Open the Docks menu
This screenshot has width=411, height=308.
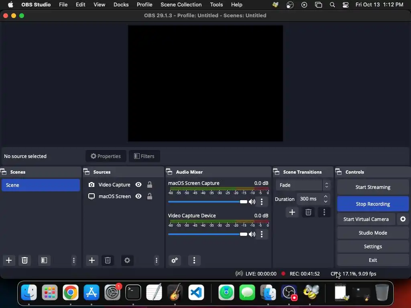tap(121, 5)
